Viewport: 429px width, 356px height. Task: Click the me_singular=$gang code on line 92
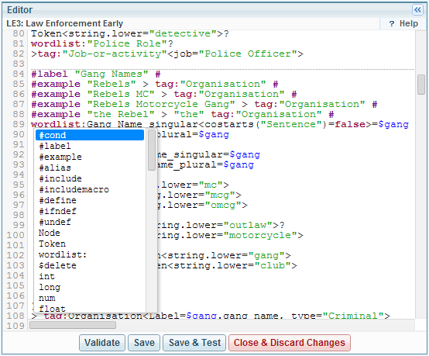[x=208, y=155]
